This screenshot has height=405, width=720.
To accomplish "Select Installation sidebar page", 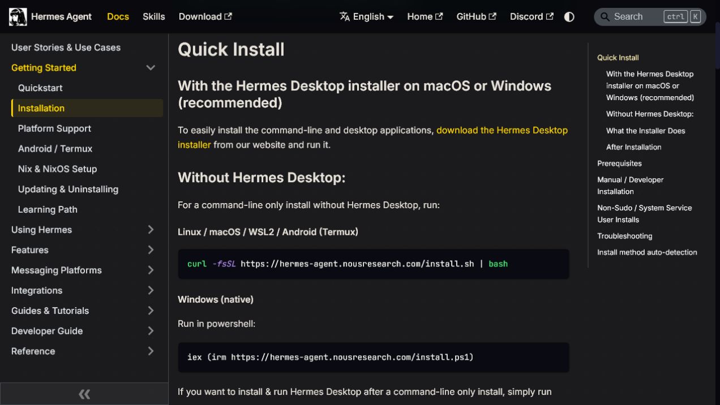I will click(x=87, y=108).
